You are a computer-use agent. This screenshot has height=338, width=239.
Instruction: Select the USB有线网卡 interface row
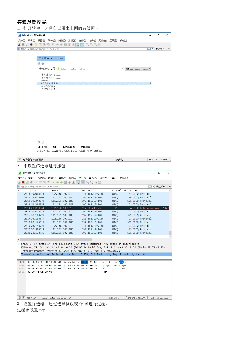94,83
